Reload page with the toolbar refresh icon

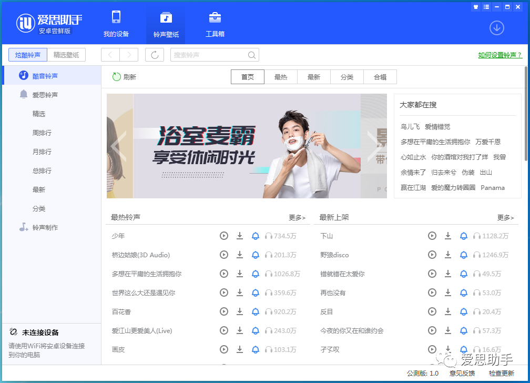[x=155, y=55]
